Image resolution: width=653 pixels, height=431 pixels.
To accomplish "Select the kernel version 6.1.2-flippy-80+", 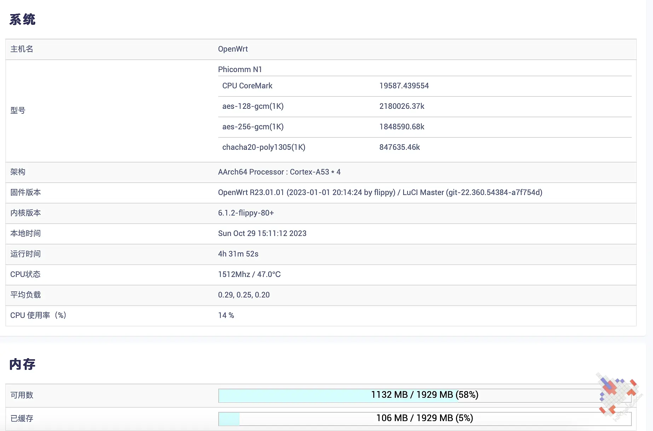I will pyautogui.click(x=246, y=213).
